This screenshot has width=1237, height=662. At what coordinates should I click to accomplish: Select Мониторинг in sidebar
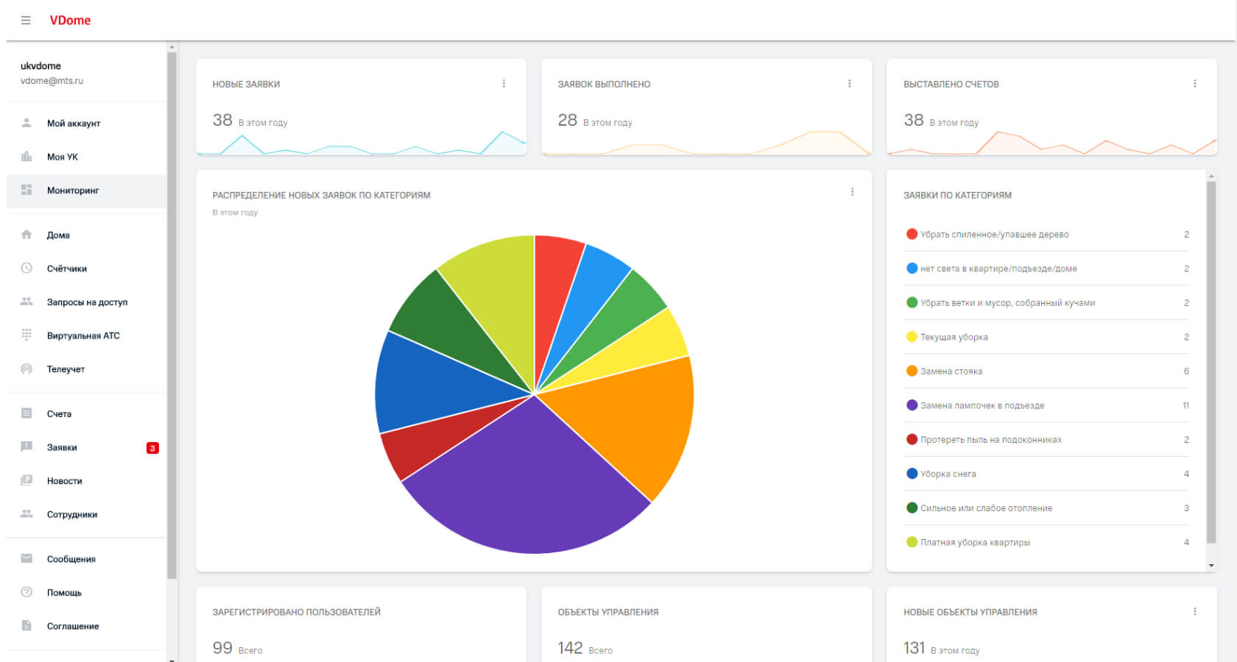[86, 191]
